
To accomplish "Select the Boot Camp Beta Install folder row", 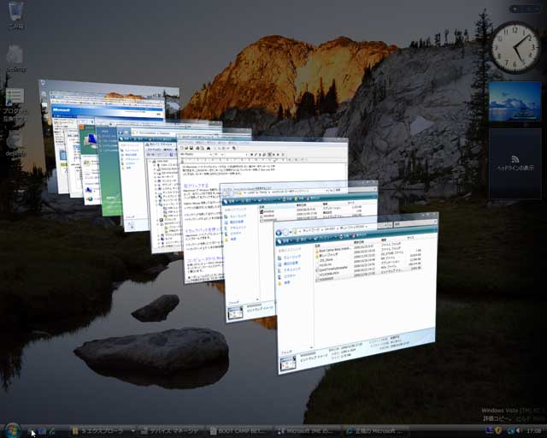I will pyautogui.click(x=367, y=249).
